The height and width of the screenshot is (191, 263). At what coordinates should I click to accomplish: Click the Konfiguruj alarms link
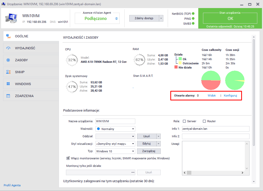click(230, 95)
